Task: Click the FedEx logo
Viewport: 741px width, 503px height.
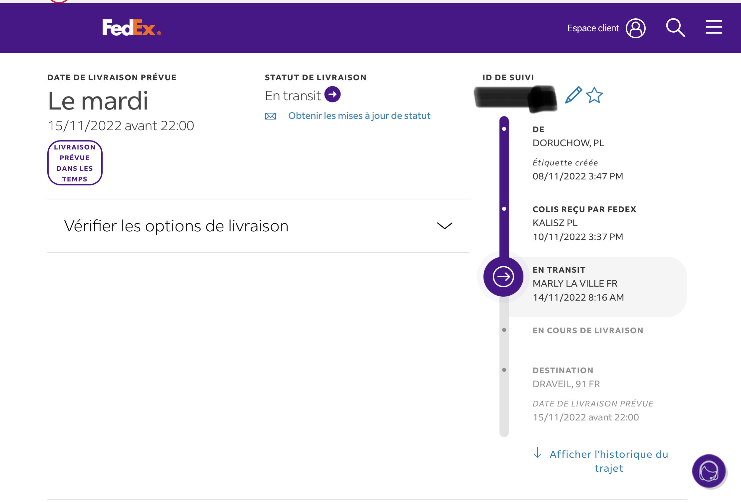Action: point(131,28)
